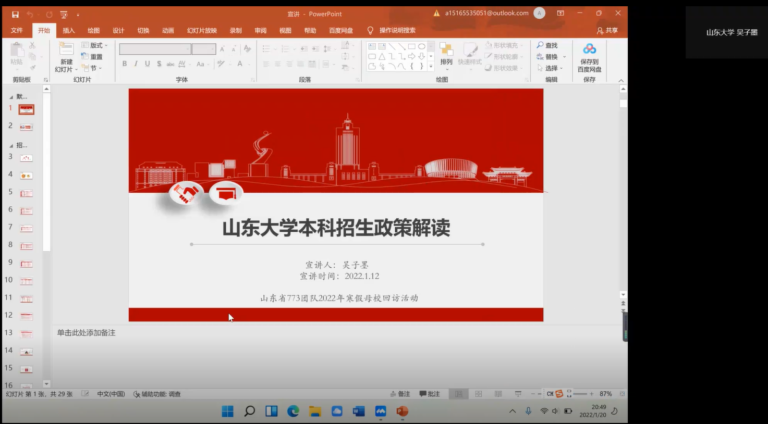Click Increase Indent icon
The image size is (768, 424).
[x=315, y=49]
